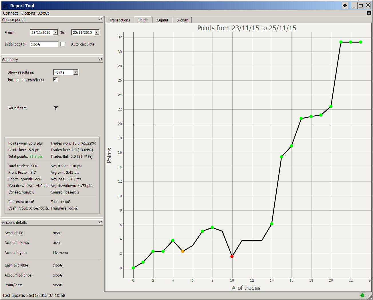373x300 pixels.
Task: Expand the Show results in dropdown
Action: tap(76, 72)
